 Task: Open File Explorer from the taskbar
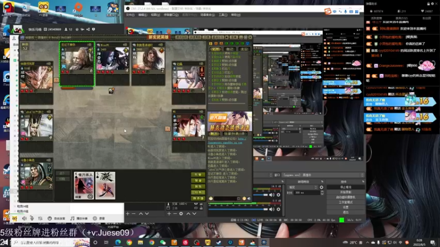click(140, 242)
